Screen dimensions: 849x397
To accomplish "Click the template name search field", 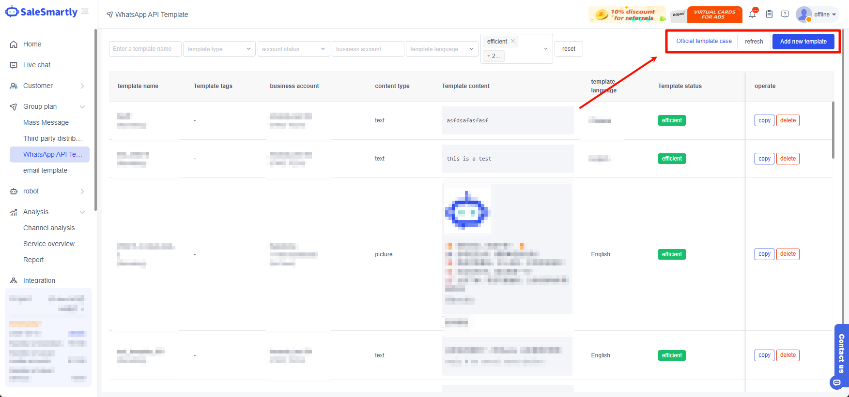I will point(145,49).
